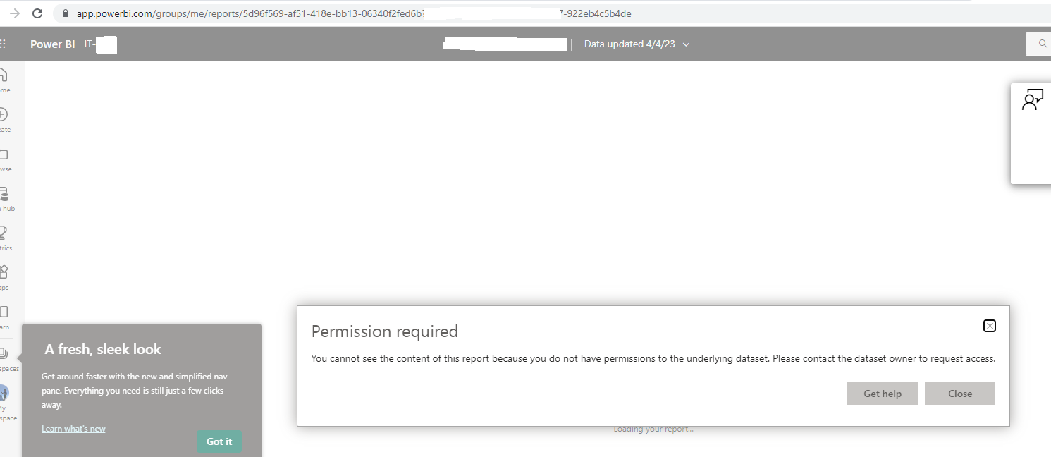
Task: Click the browser URL address field
Action: pos(552,13)
